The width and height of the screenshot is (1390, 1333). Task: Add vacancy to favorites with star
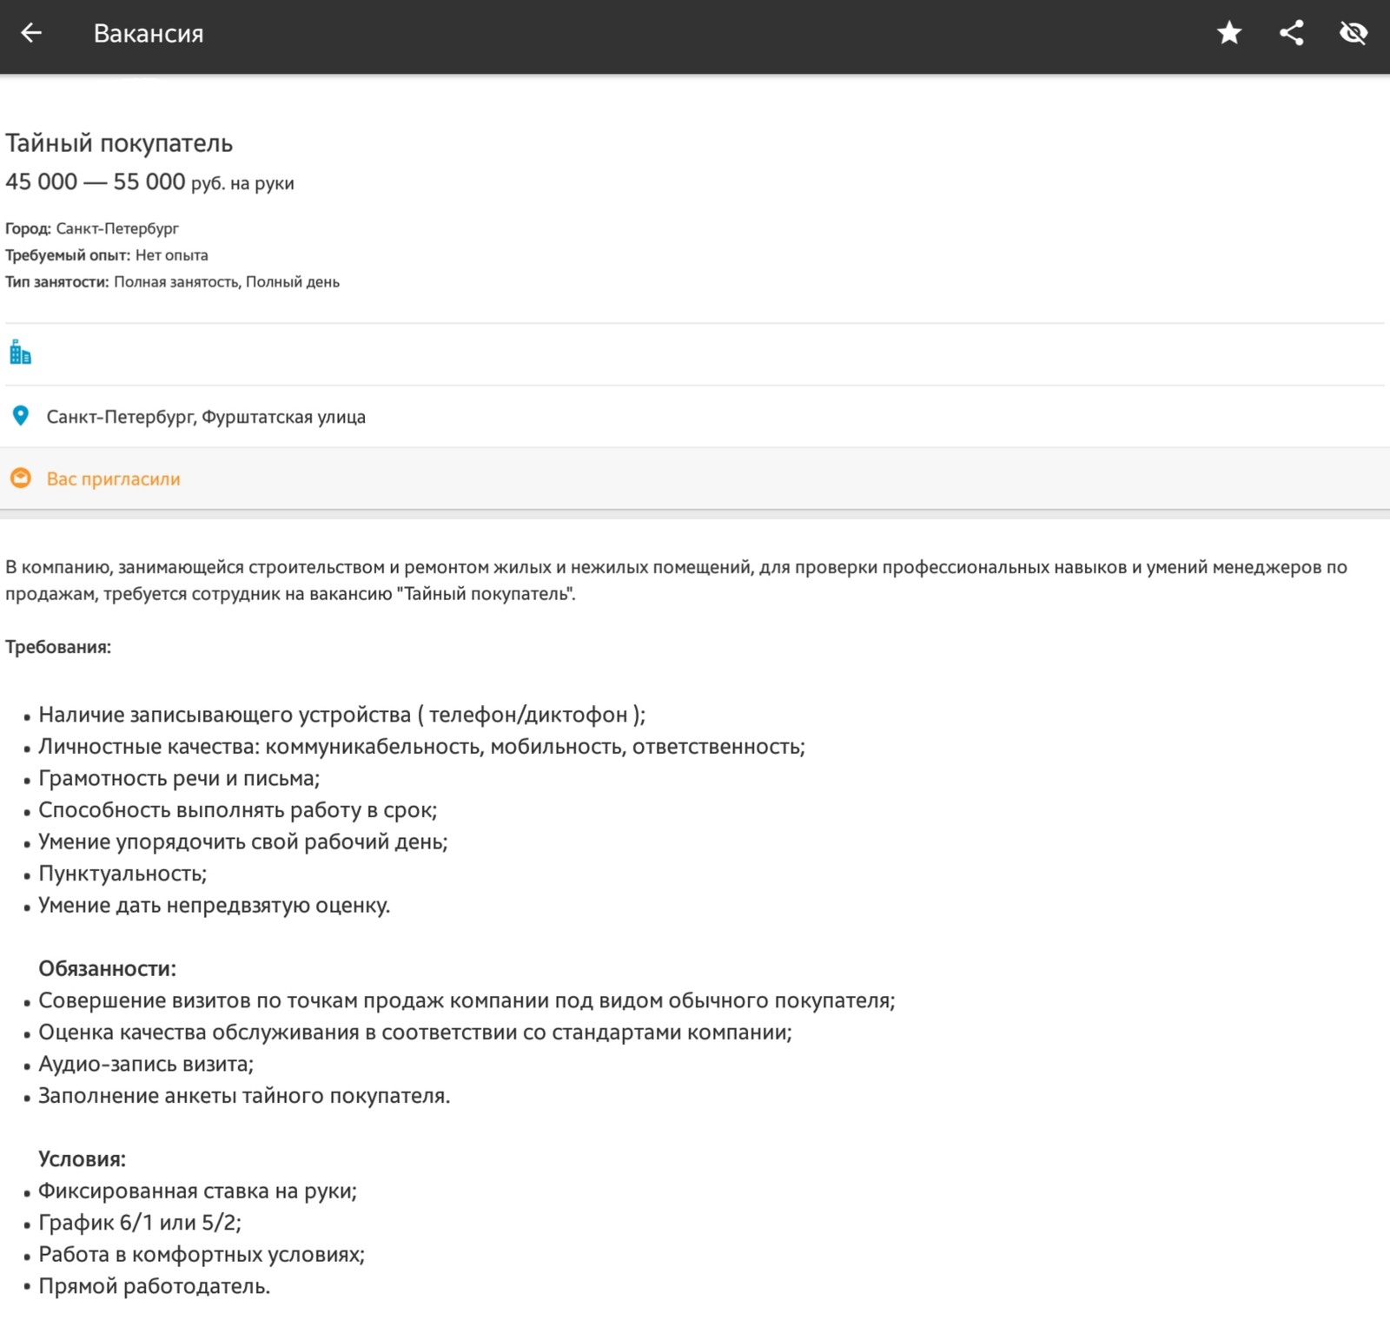click(1229, 33)
